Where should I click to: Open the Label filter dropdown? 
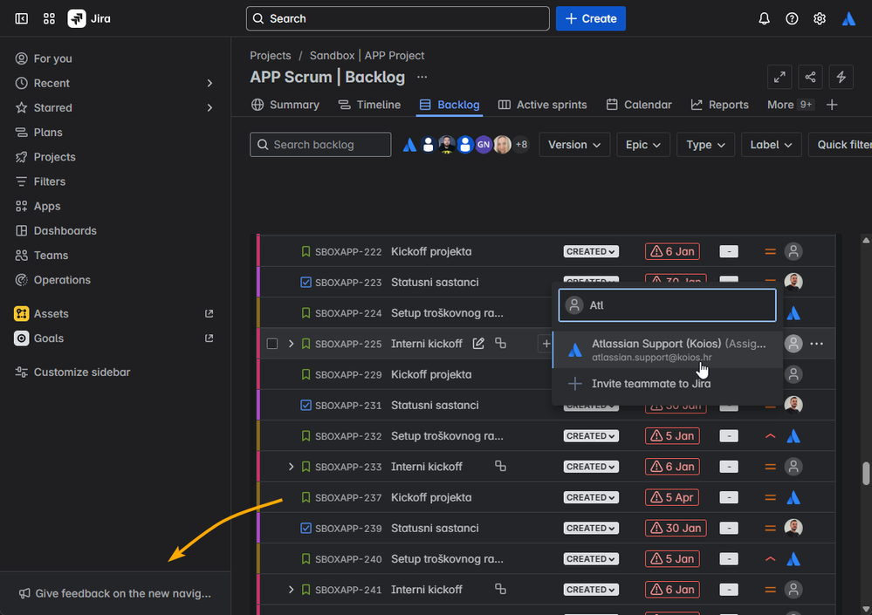point(771,145)
